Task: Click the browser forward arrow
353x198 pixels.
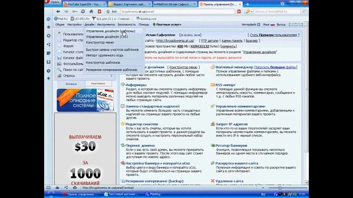Action: pos(66,12)
